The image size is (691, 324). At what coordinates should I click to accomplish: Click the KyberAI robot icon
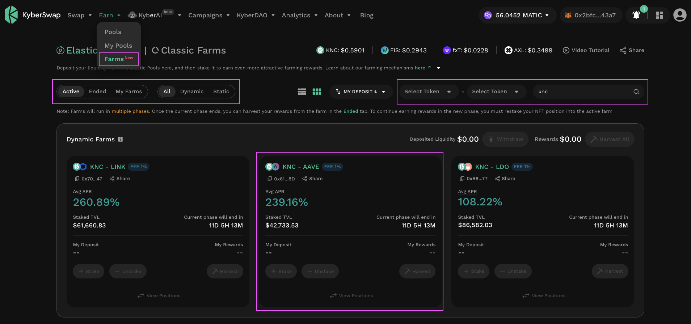tap(132, 15)
